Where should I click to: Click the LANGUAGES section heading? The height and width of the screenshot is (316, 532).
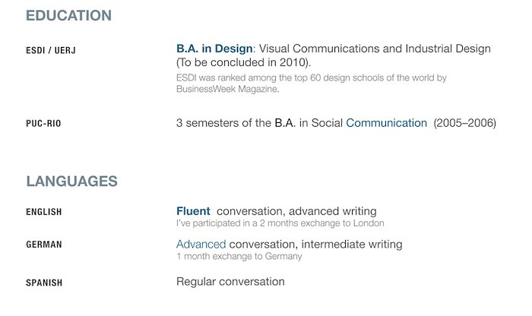[72, 181]
